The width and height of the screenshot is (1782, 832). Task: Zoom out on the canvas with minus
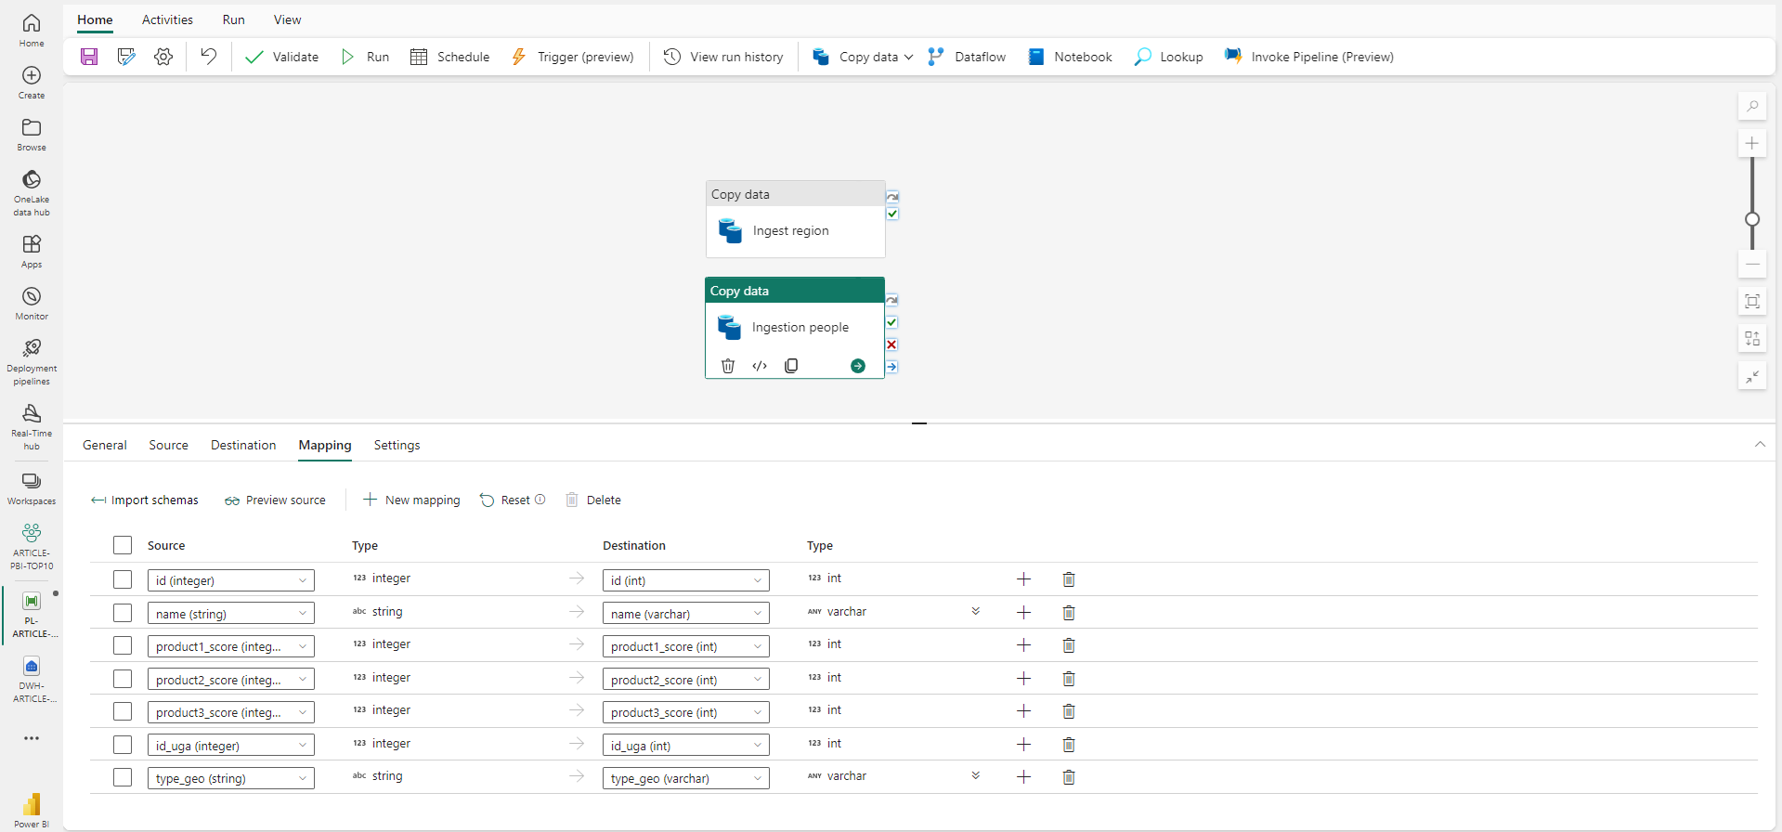[x=1752, y=264]
